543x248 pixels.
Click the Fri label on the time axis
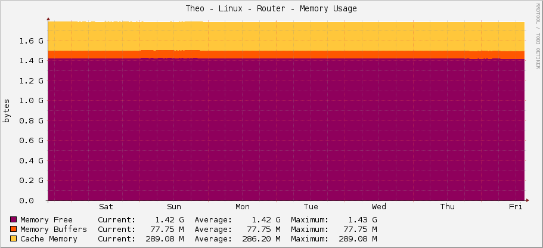click(516, 207)
